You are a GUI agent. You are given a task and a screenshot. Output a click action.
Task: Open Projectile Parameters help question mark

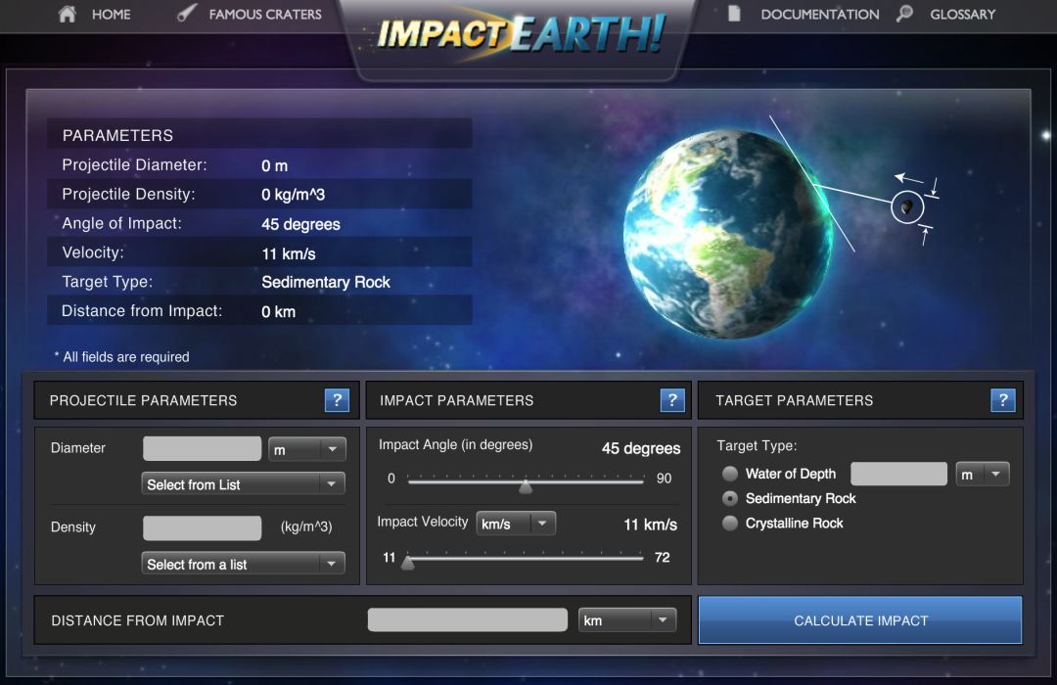(x=337, y=400)
